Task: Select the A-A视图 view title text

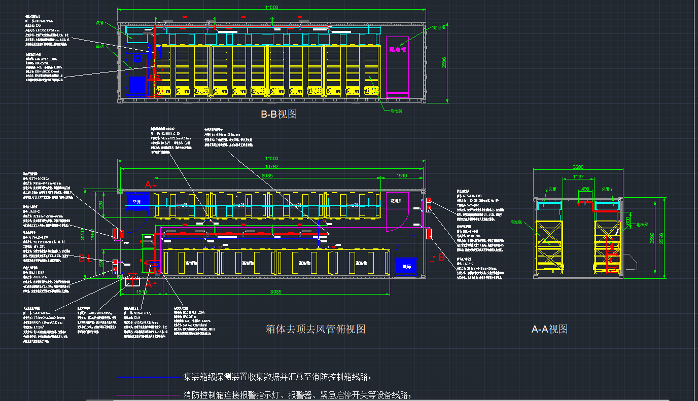Action: pyautogui.click(x=549, y=329)
